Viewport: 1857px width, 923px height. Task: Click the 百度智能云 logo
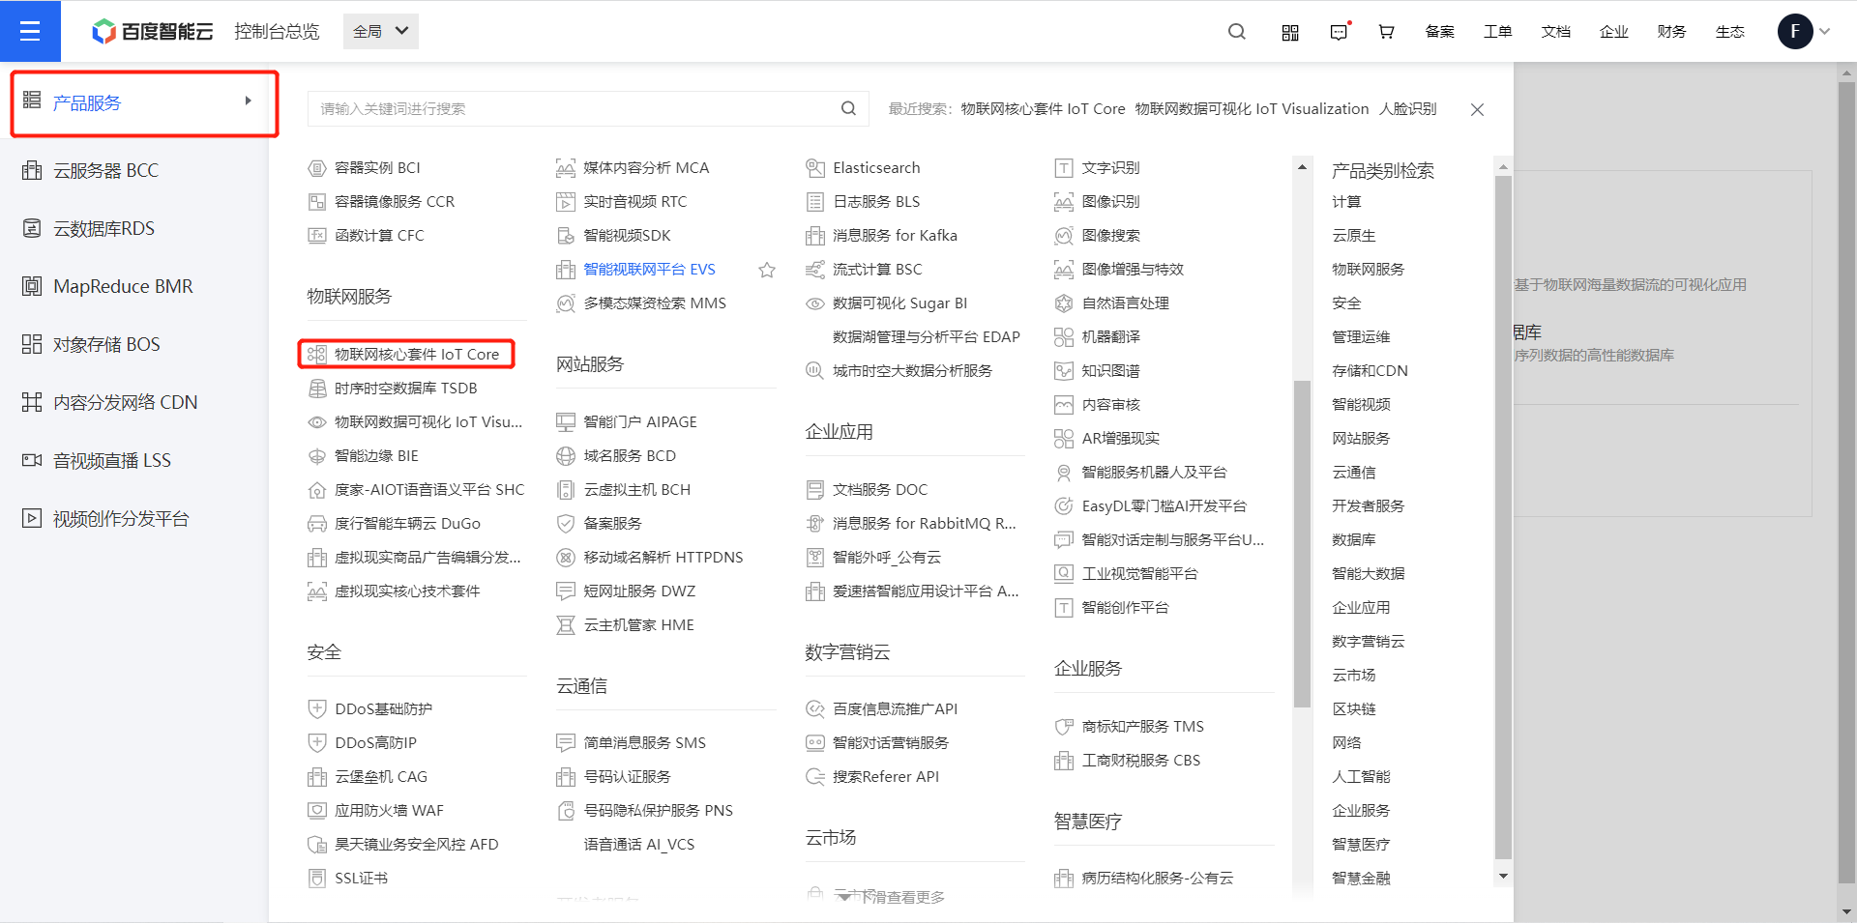152,30
